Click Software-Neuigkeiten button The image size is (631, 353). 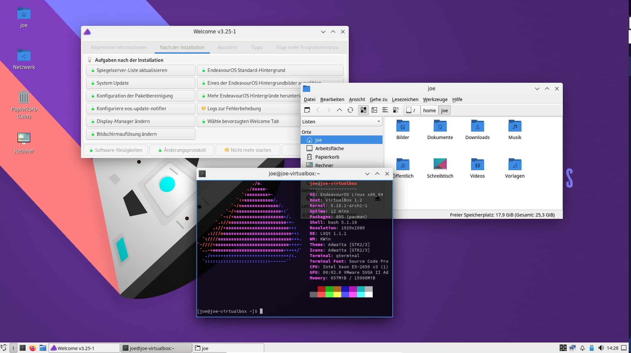[116, 150]
